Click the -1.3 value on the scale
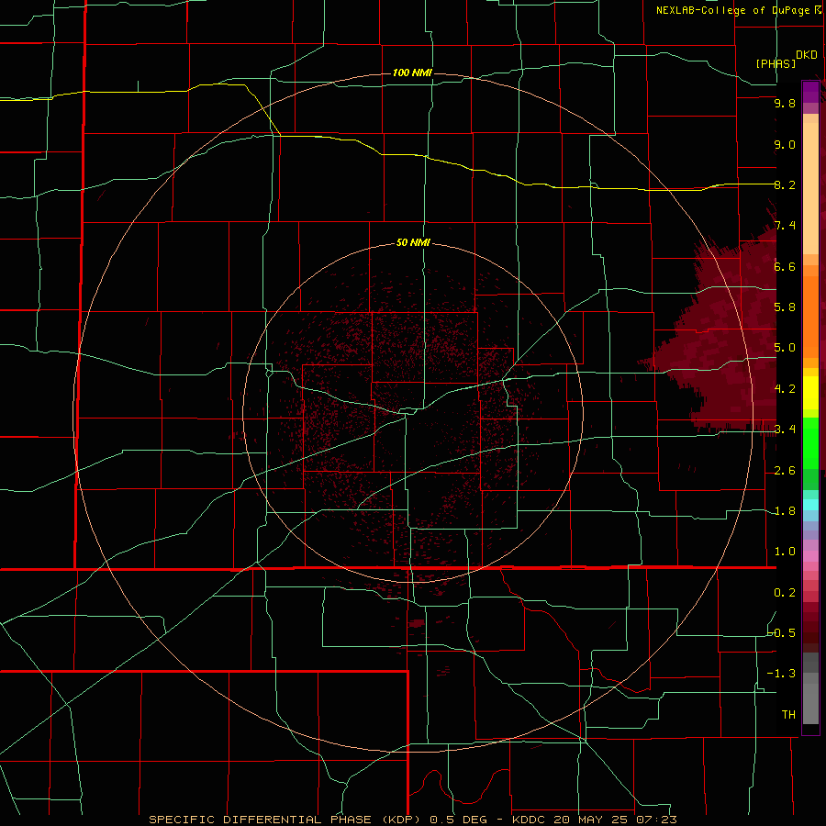The image size is (826, 826). pos(782,674)
